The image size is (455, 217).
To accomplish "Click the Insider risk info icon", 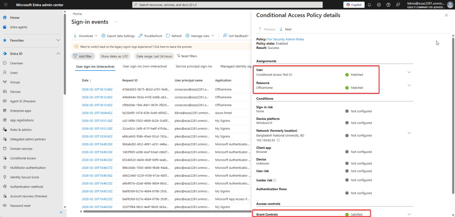I will [x=275, y=180].
